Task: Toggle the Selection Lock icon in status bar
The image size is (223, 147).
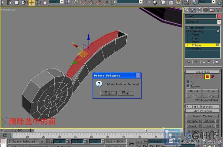Action: pyautogui.click(x=42, y=141)
